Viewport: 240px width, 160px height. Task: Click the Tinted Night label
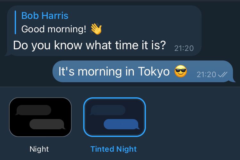[x=114, y=149]
